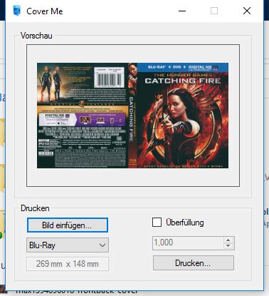Image resolution: width=269 pixels, height=296 pixels.
Task: Enable the Überfüllung checkbox
Action: (157, 223)
